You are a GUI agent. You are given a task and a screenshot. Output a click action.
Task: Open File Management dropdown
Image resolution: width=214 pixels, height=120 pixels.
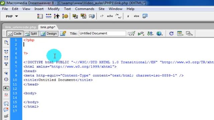150,33
